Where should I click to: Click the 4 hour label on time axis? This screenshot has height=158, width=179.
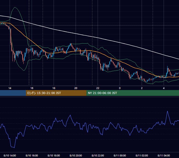pos(164,88)
